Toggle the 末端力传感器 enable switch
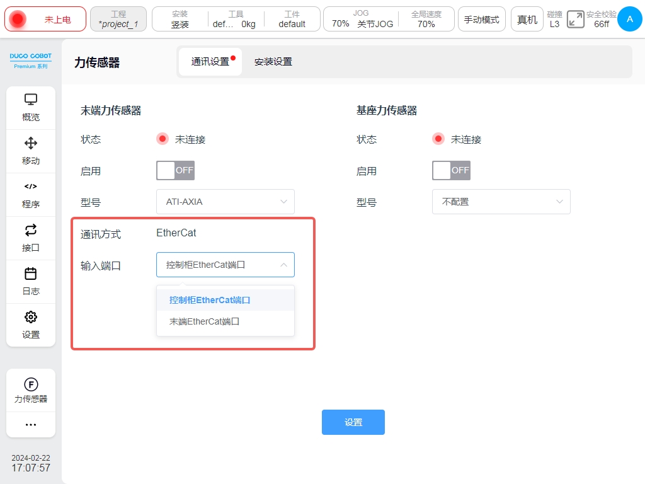 [175, 170]
